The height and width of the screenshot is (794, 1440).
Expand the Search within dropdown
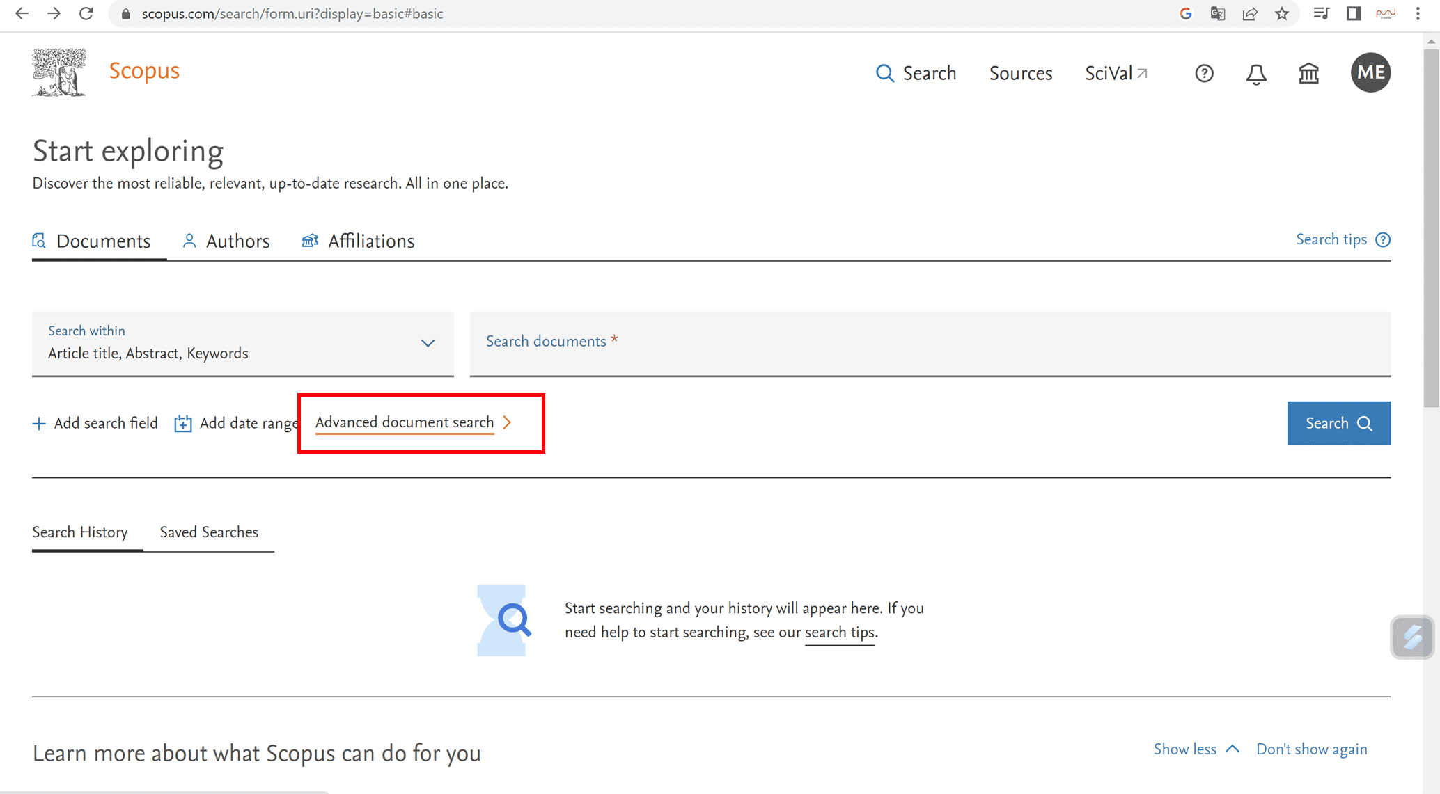tap(242, 343)
